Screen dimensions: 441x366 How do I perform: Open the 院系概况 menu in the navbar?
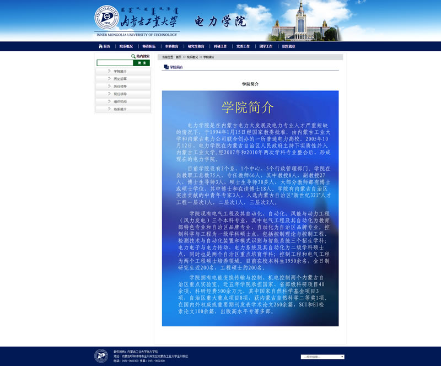pyautogui.click(x=126, y=46)
